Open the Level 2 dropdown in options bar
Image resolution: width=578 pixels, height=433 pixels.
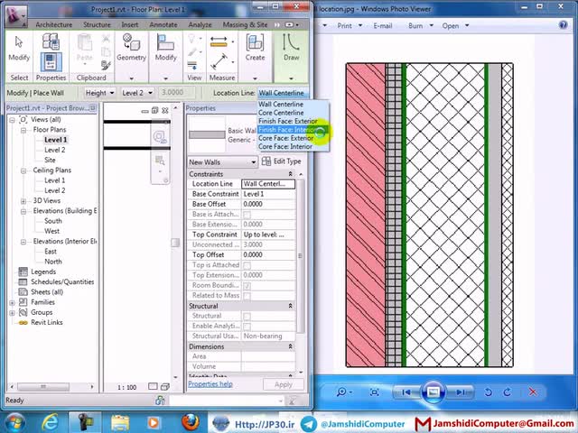point(137,93)
